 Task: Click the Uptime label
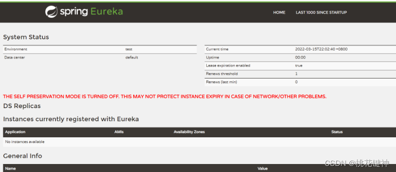tap(212, 57)
